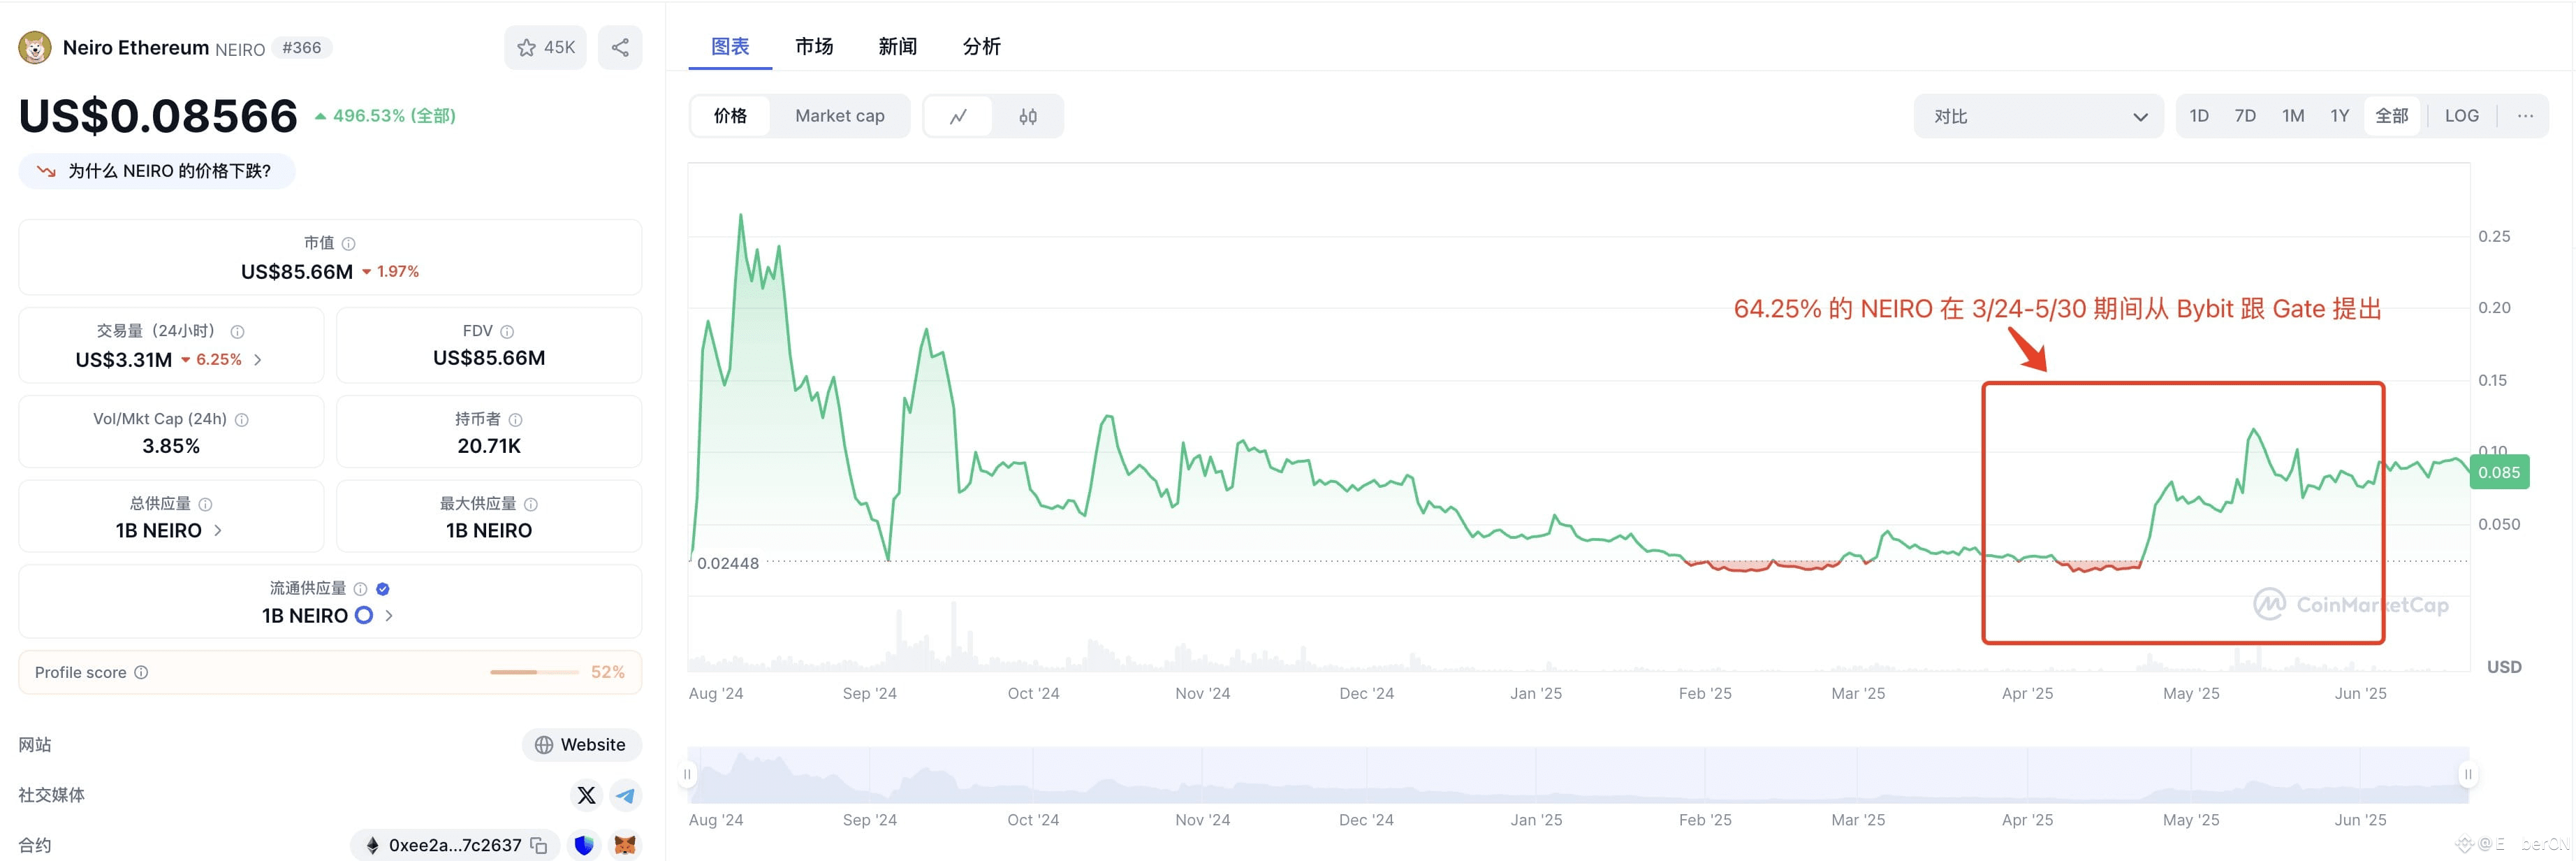This screenshot has height=861, width=2576.
Task: Click the verified circulating supply badge
Action: [x=382, y=589]
